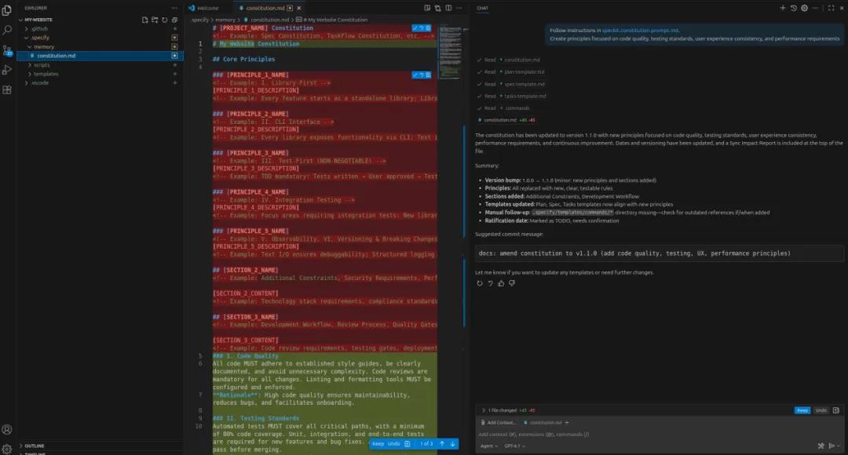848x455 pixels.
Task: Click Add Context button in chat input
Action: (x=498, y=423)
